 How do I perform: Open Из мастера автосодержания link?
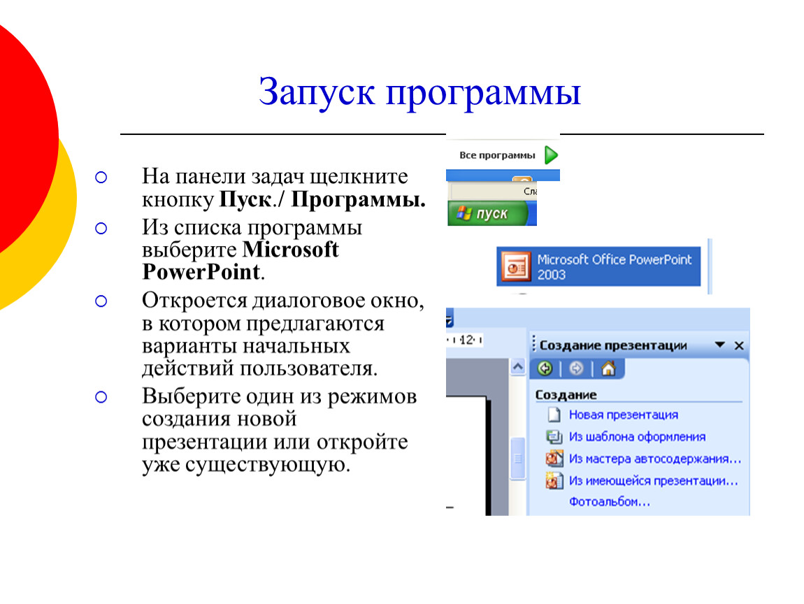(655, 459)
